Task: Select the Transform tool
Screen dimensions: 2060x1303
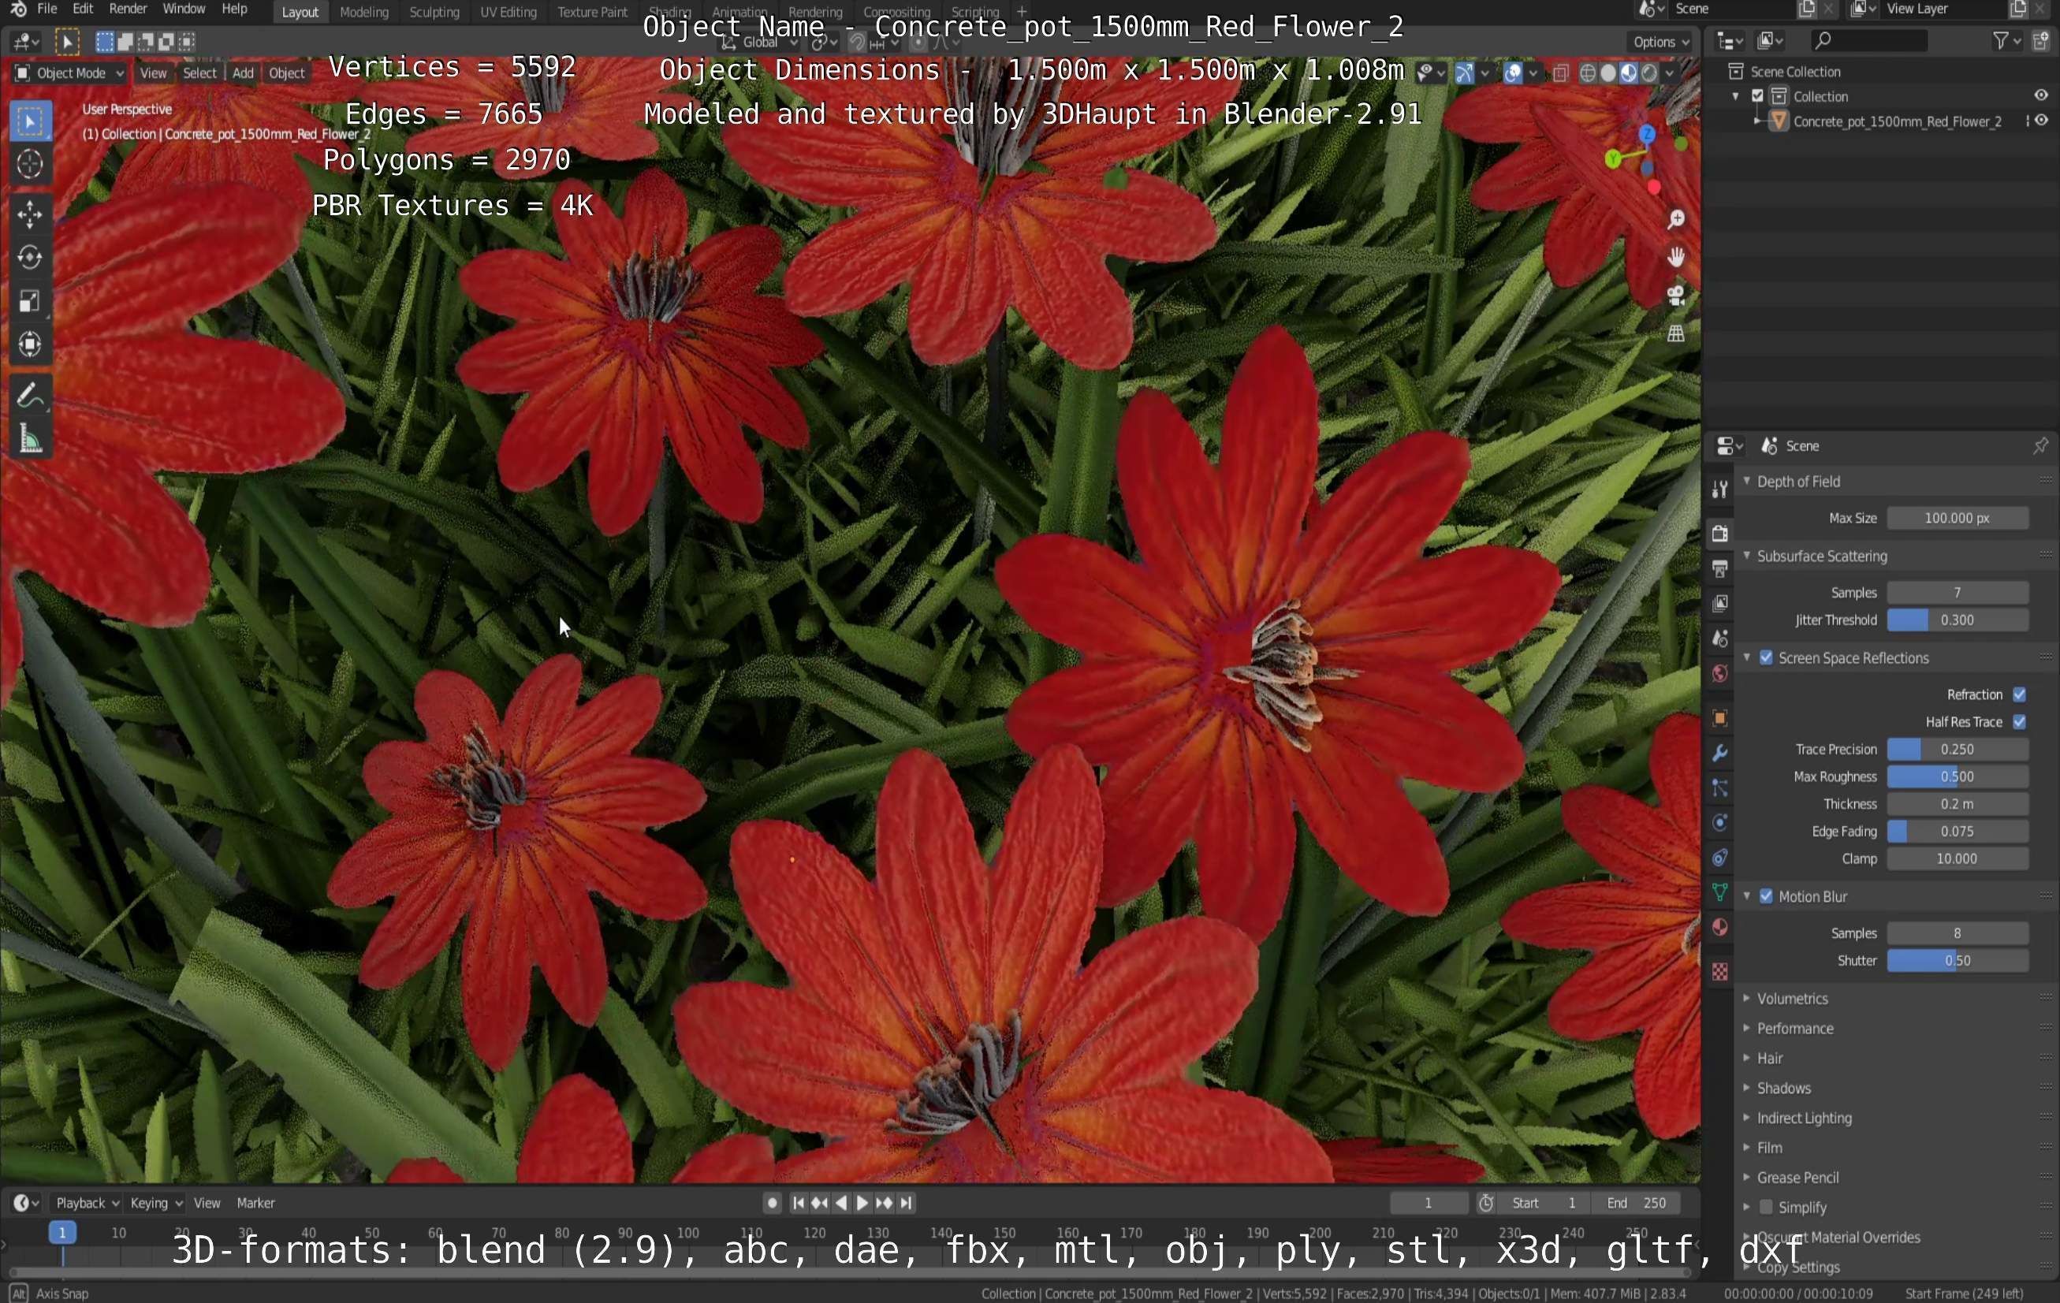Action: point(30,344)
